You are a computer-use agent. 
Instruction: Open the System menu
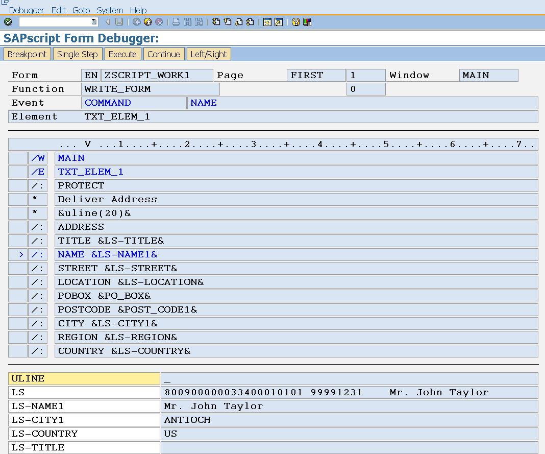click(x=109, y=10)
